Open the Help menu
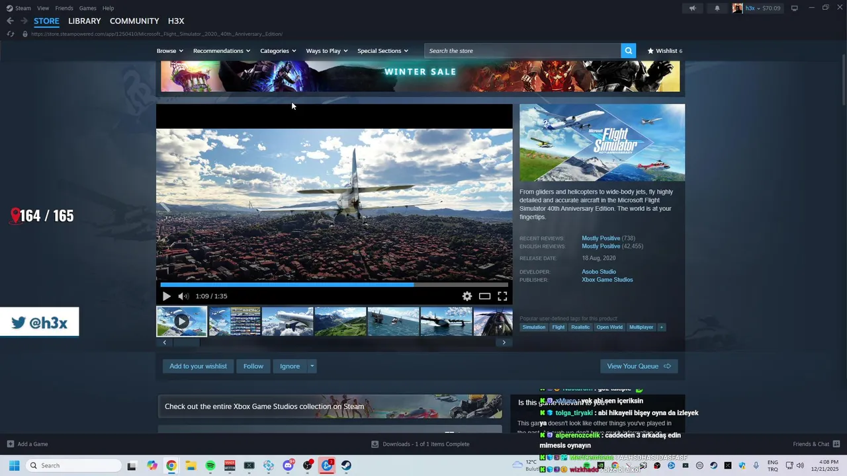The width and height of the screenshot is (847, 476). click(109, 8)
